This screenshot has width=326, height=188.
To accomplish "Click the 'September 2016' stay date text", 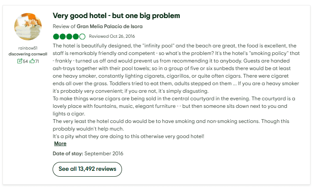I will (x=104, y=154).
